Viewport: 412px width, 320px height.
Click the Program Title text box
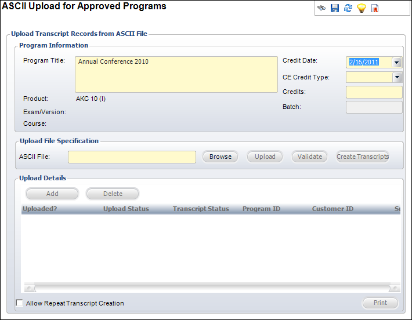pos(176,74)
